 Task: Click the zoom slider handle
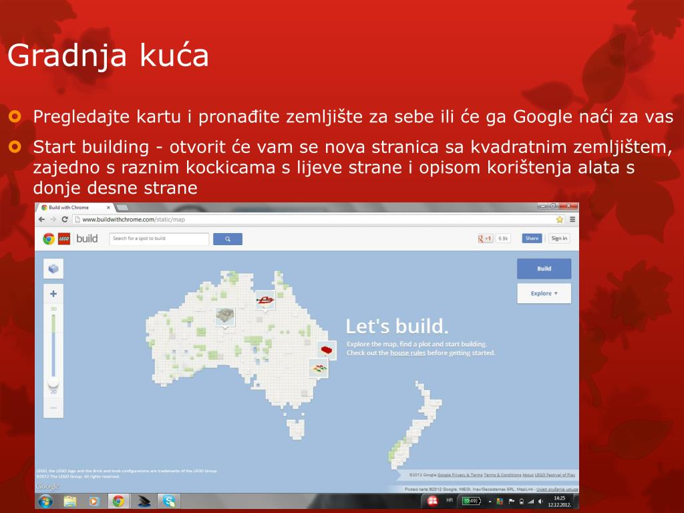pyautogui.click(x=53, y=382)
